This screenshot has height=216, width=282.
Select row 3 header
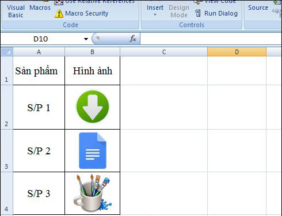click(x=6, y=151)
